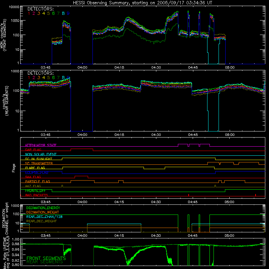Click detector 9 legend number in front segments plot
This screenshot has width=269, height=269.
point(68,13)
